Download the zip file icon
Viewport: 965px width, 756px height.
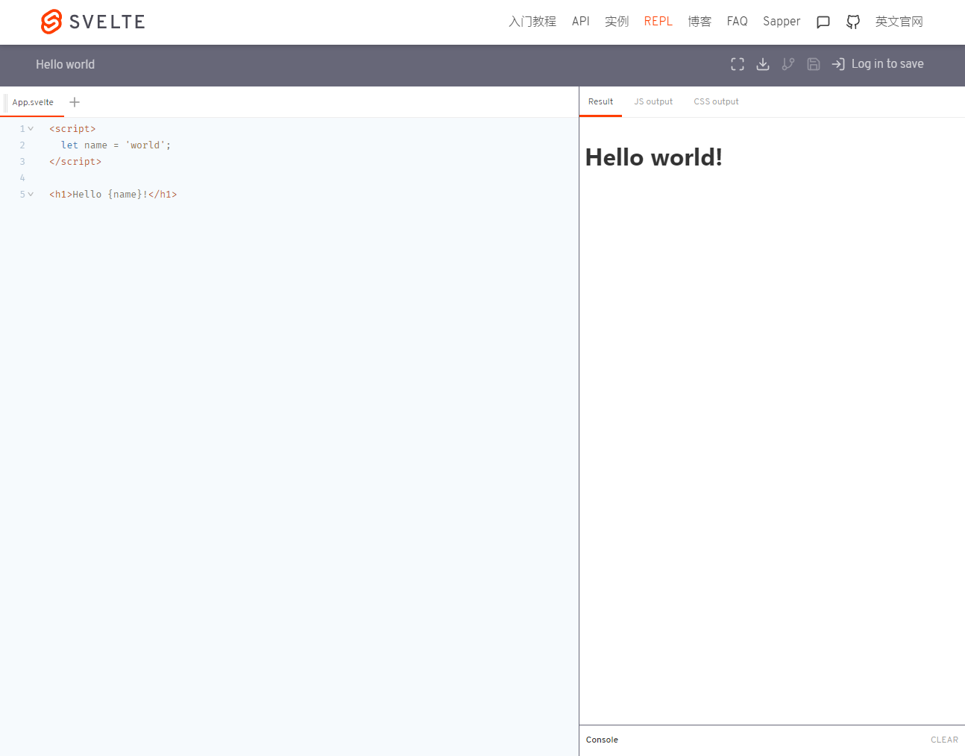pos(763,64)
